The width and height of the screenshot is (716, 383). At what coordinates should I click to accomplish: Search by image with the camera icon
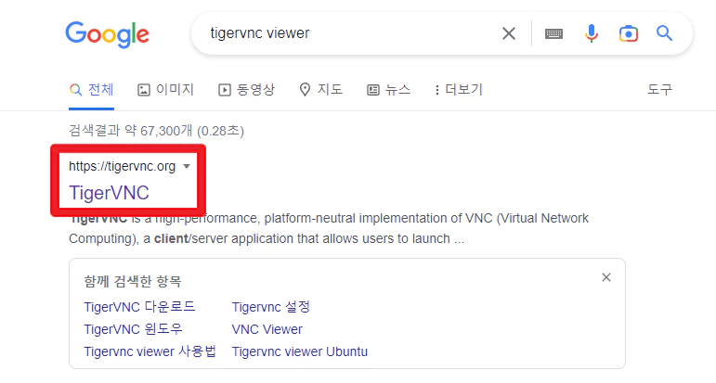[629, 33]
